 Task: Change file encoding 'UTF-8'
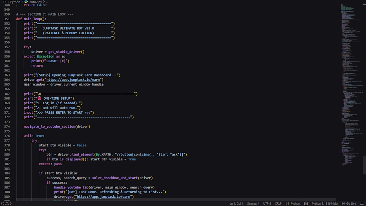267,203
